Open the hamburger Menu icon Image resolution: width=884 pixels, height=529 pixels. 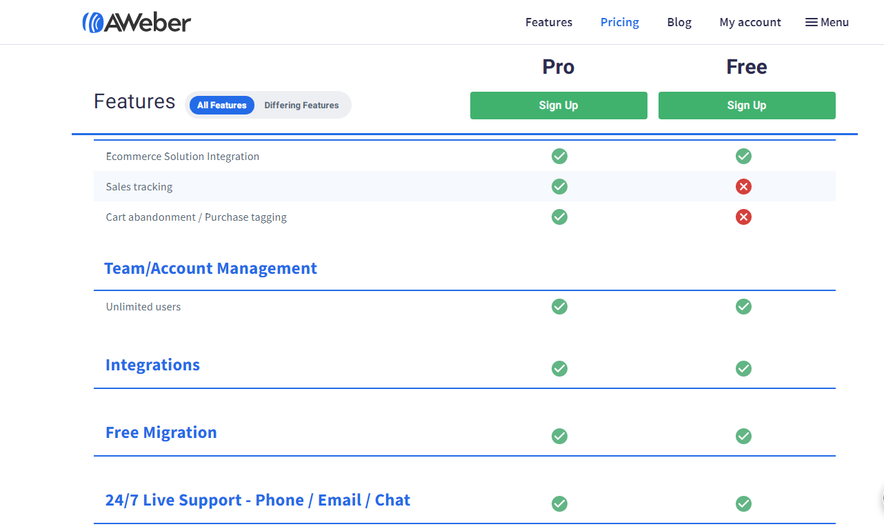(812, 22)
